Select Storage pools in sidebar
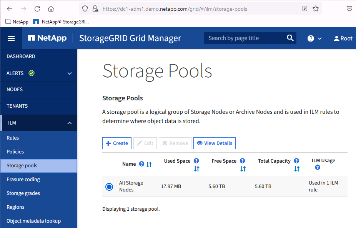The height and width of the screenshot is (228, 356). [x=39, y=166]
